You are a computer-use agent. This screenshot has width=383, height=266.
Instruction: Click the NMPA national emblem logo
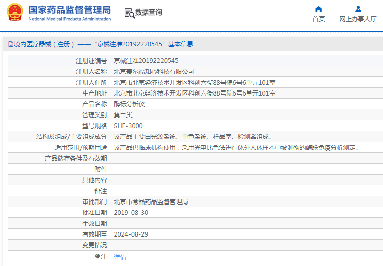coord(14,13)
